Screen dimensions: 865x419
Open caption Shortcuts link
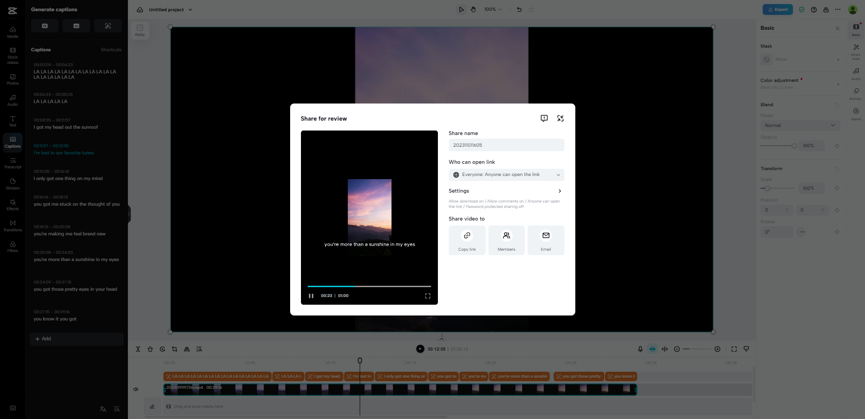pos(111,50)
